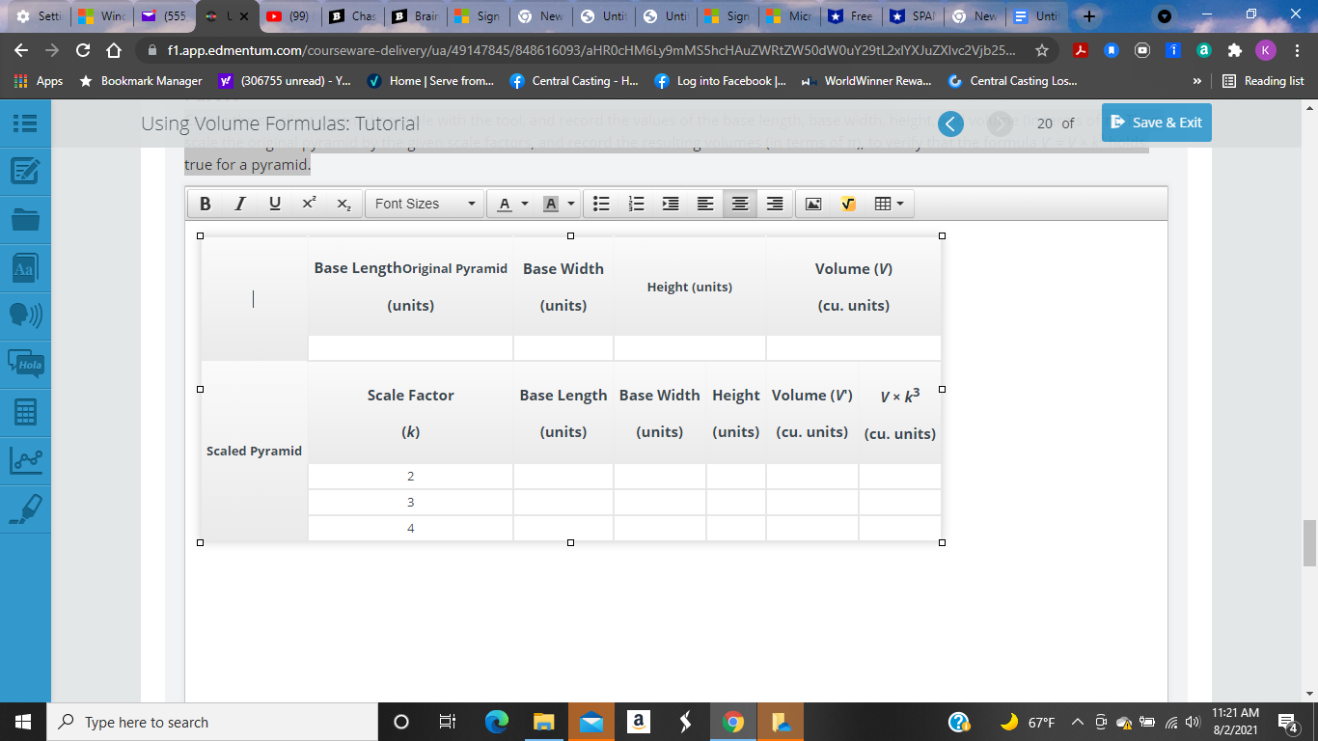Switch to the YouTube browser tab
The height and width of the screenshot is (741, 1318).
(289, 16)
